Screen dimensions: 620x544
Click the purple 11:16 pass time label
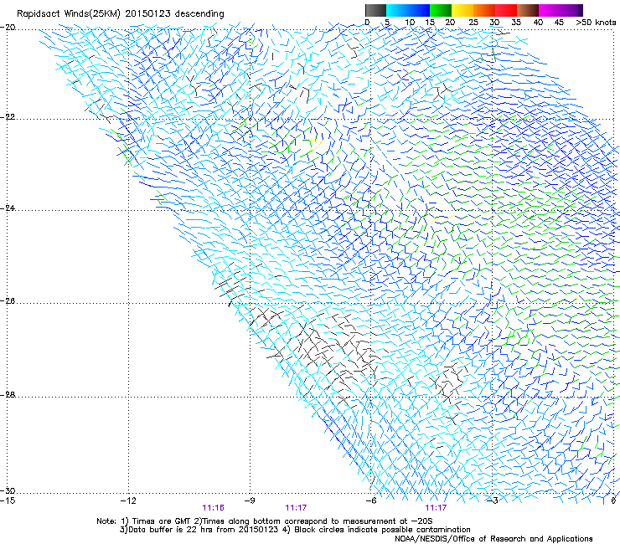point(213,508)
